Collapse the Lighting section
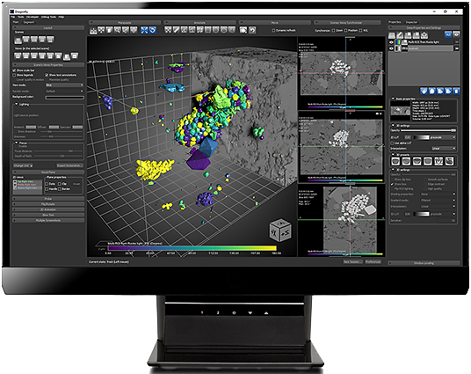The image size is (471, 374). pyautogui.click(x=16, y=104)
